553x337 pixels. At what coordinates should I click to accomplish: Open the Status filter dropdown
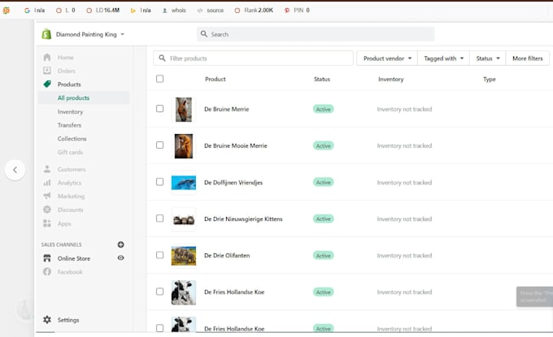[x=488, y=58]
